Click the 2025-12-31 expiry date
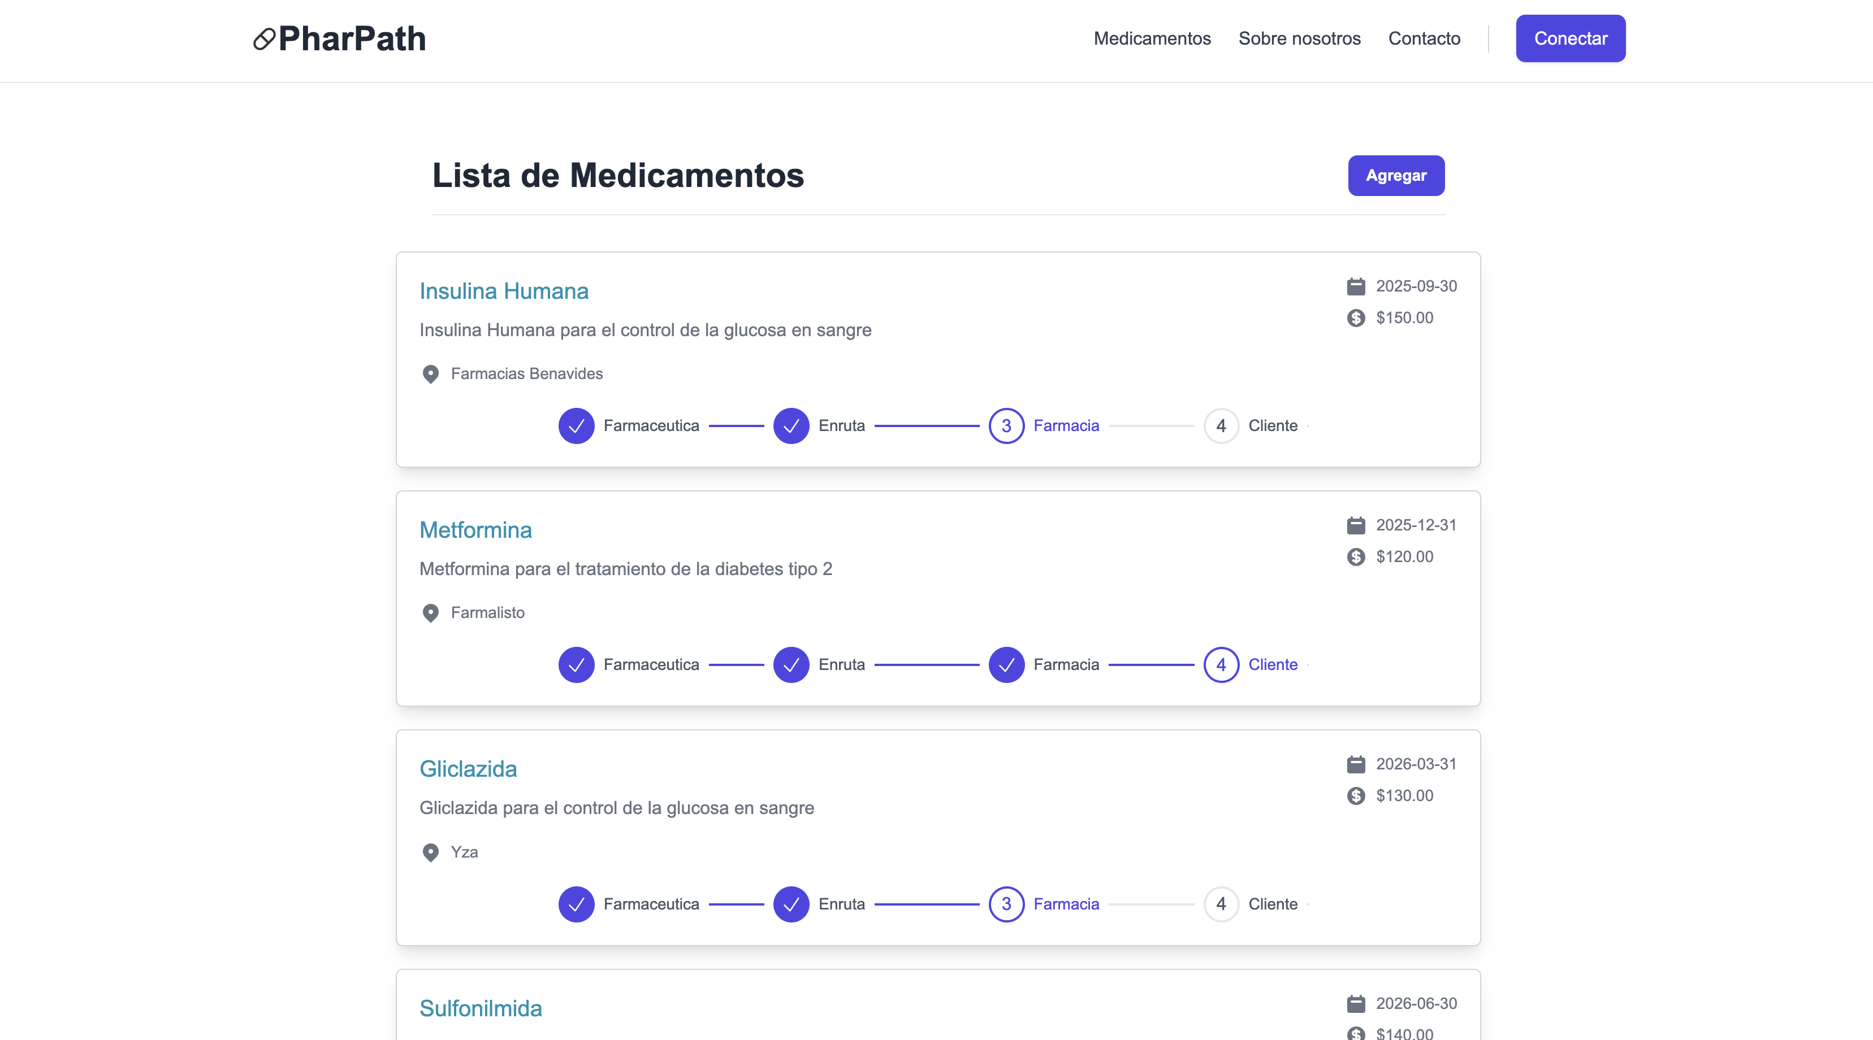 click(x=1416, y=525)
